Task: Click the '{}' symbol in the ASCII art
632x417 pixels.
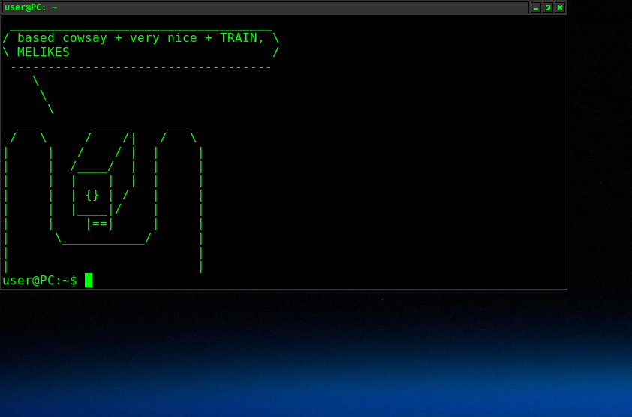Action: pos(92,196)
